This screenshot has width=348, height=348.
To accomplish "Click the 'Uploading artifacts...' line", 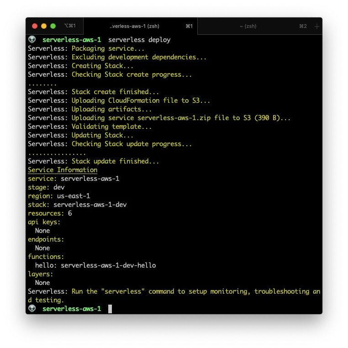I will pyautogui.click(x=90, y=109).
